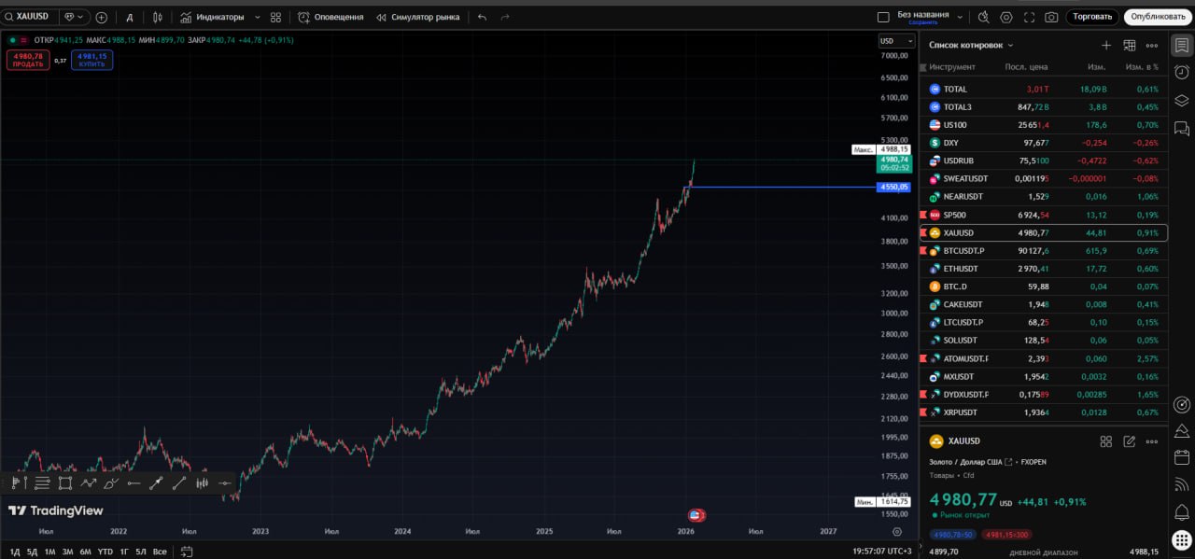Take a chart snapshot with camera icon
The width and height of the screenshot is (1195, 559).
1052,17
